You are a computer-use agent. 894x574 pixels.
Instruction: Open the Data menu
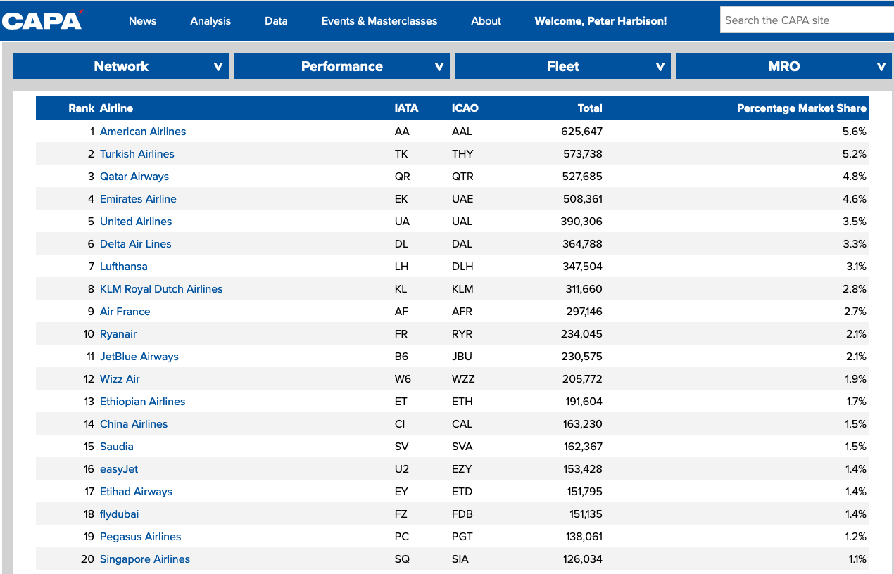276,21
